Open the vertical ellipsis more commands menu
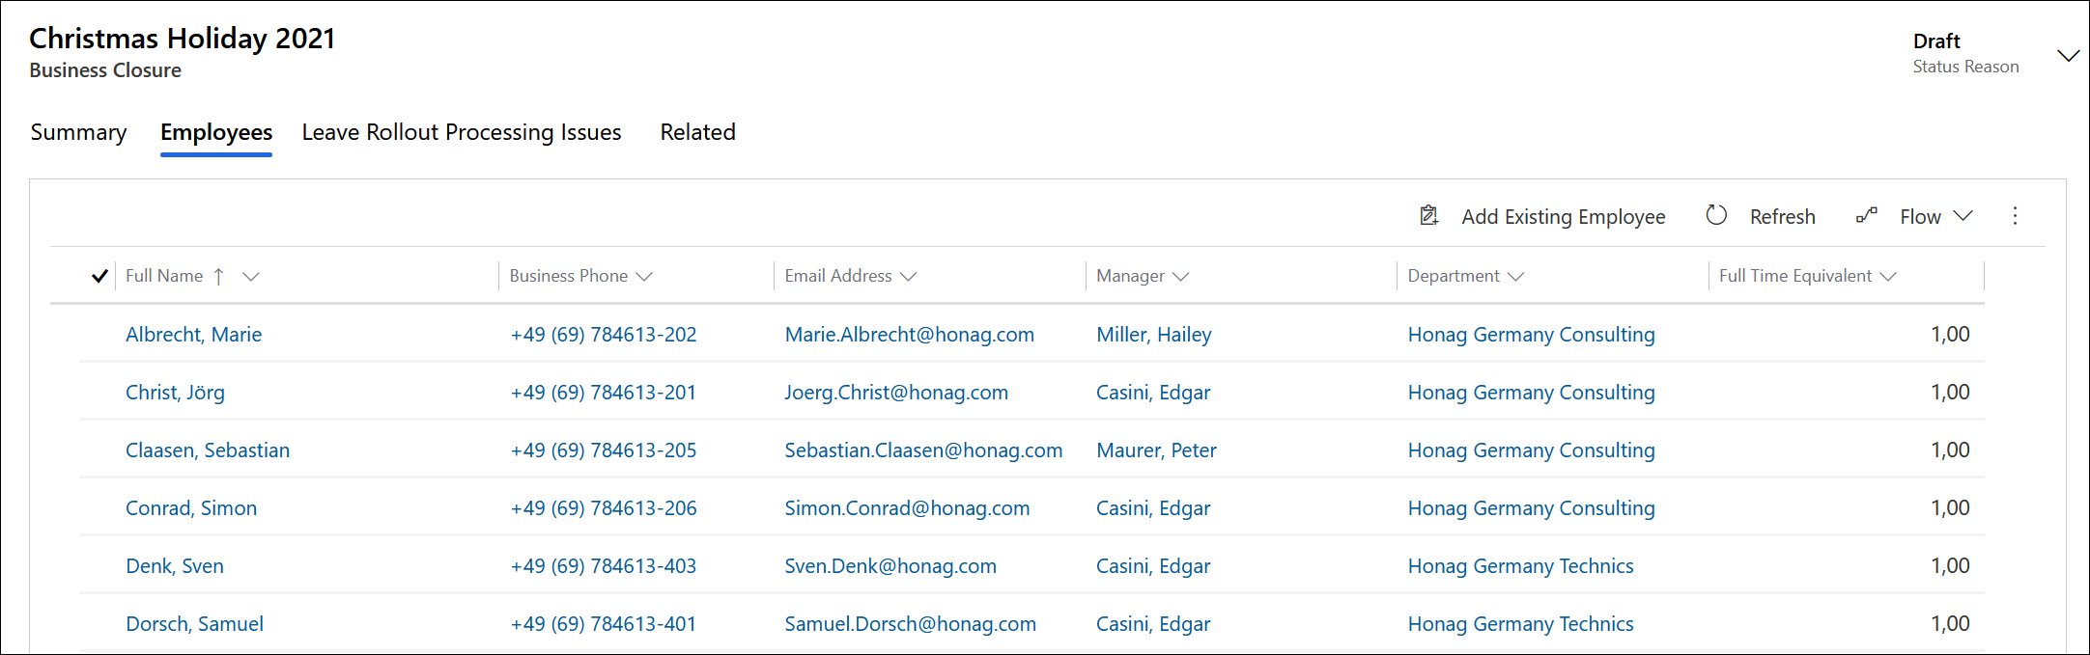Screen dimensions: 2090x655 [x=2015, y=216]
